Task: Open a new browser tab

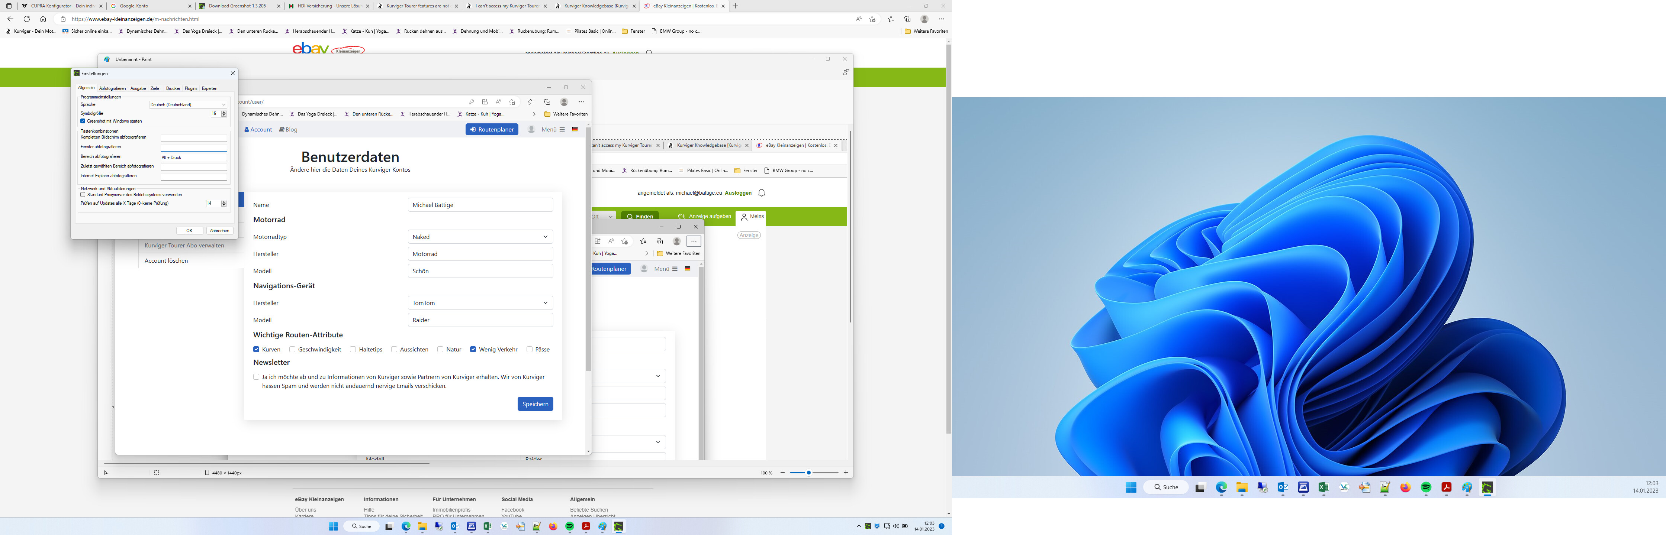Action: coord(735,6)
